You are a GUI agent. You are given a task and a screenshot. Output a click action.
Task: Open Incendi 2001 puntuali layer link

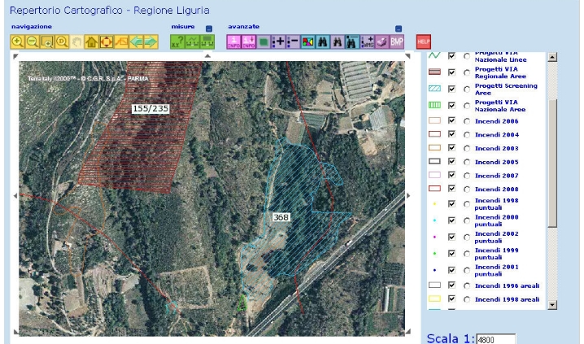[x=496, y=270]
